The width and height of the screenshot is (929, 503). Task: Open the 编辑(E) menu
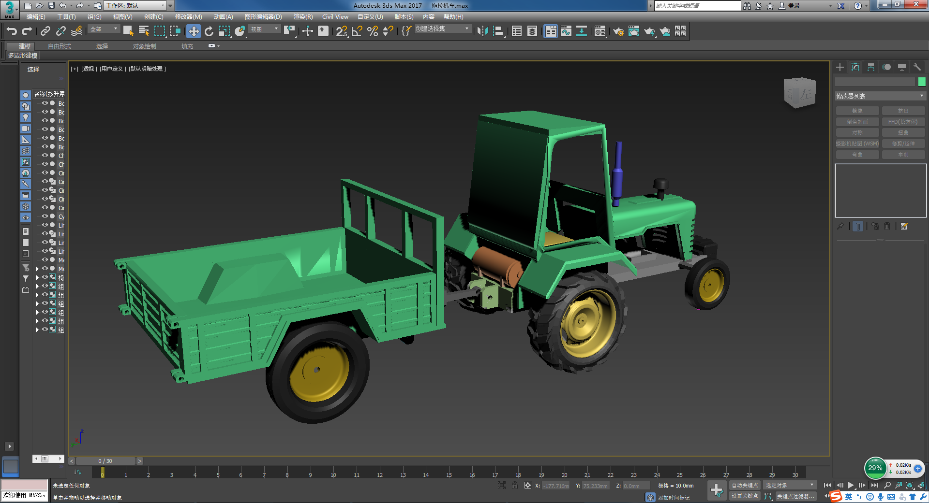[x=36, y=17]
